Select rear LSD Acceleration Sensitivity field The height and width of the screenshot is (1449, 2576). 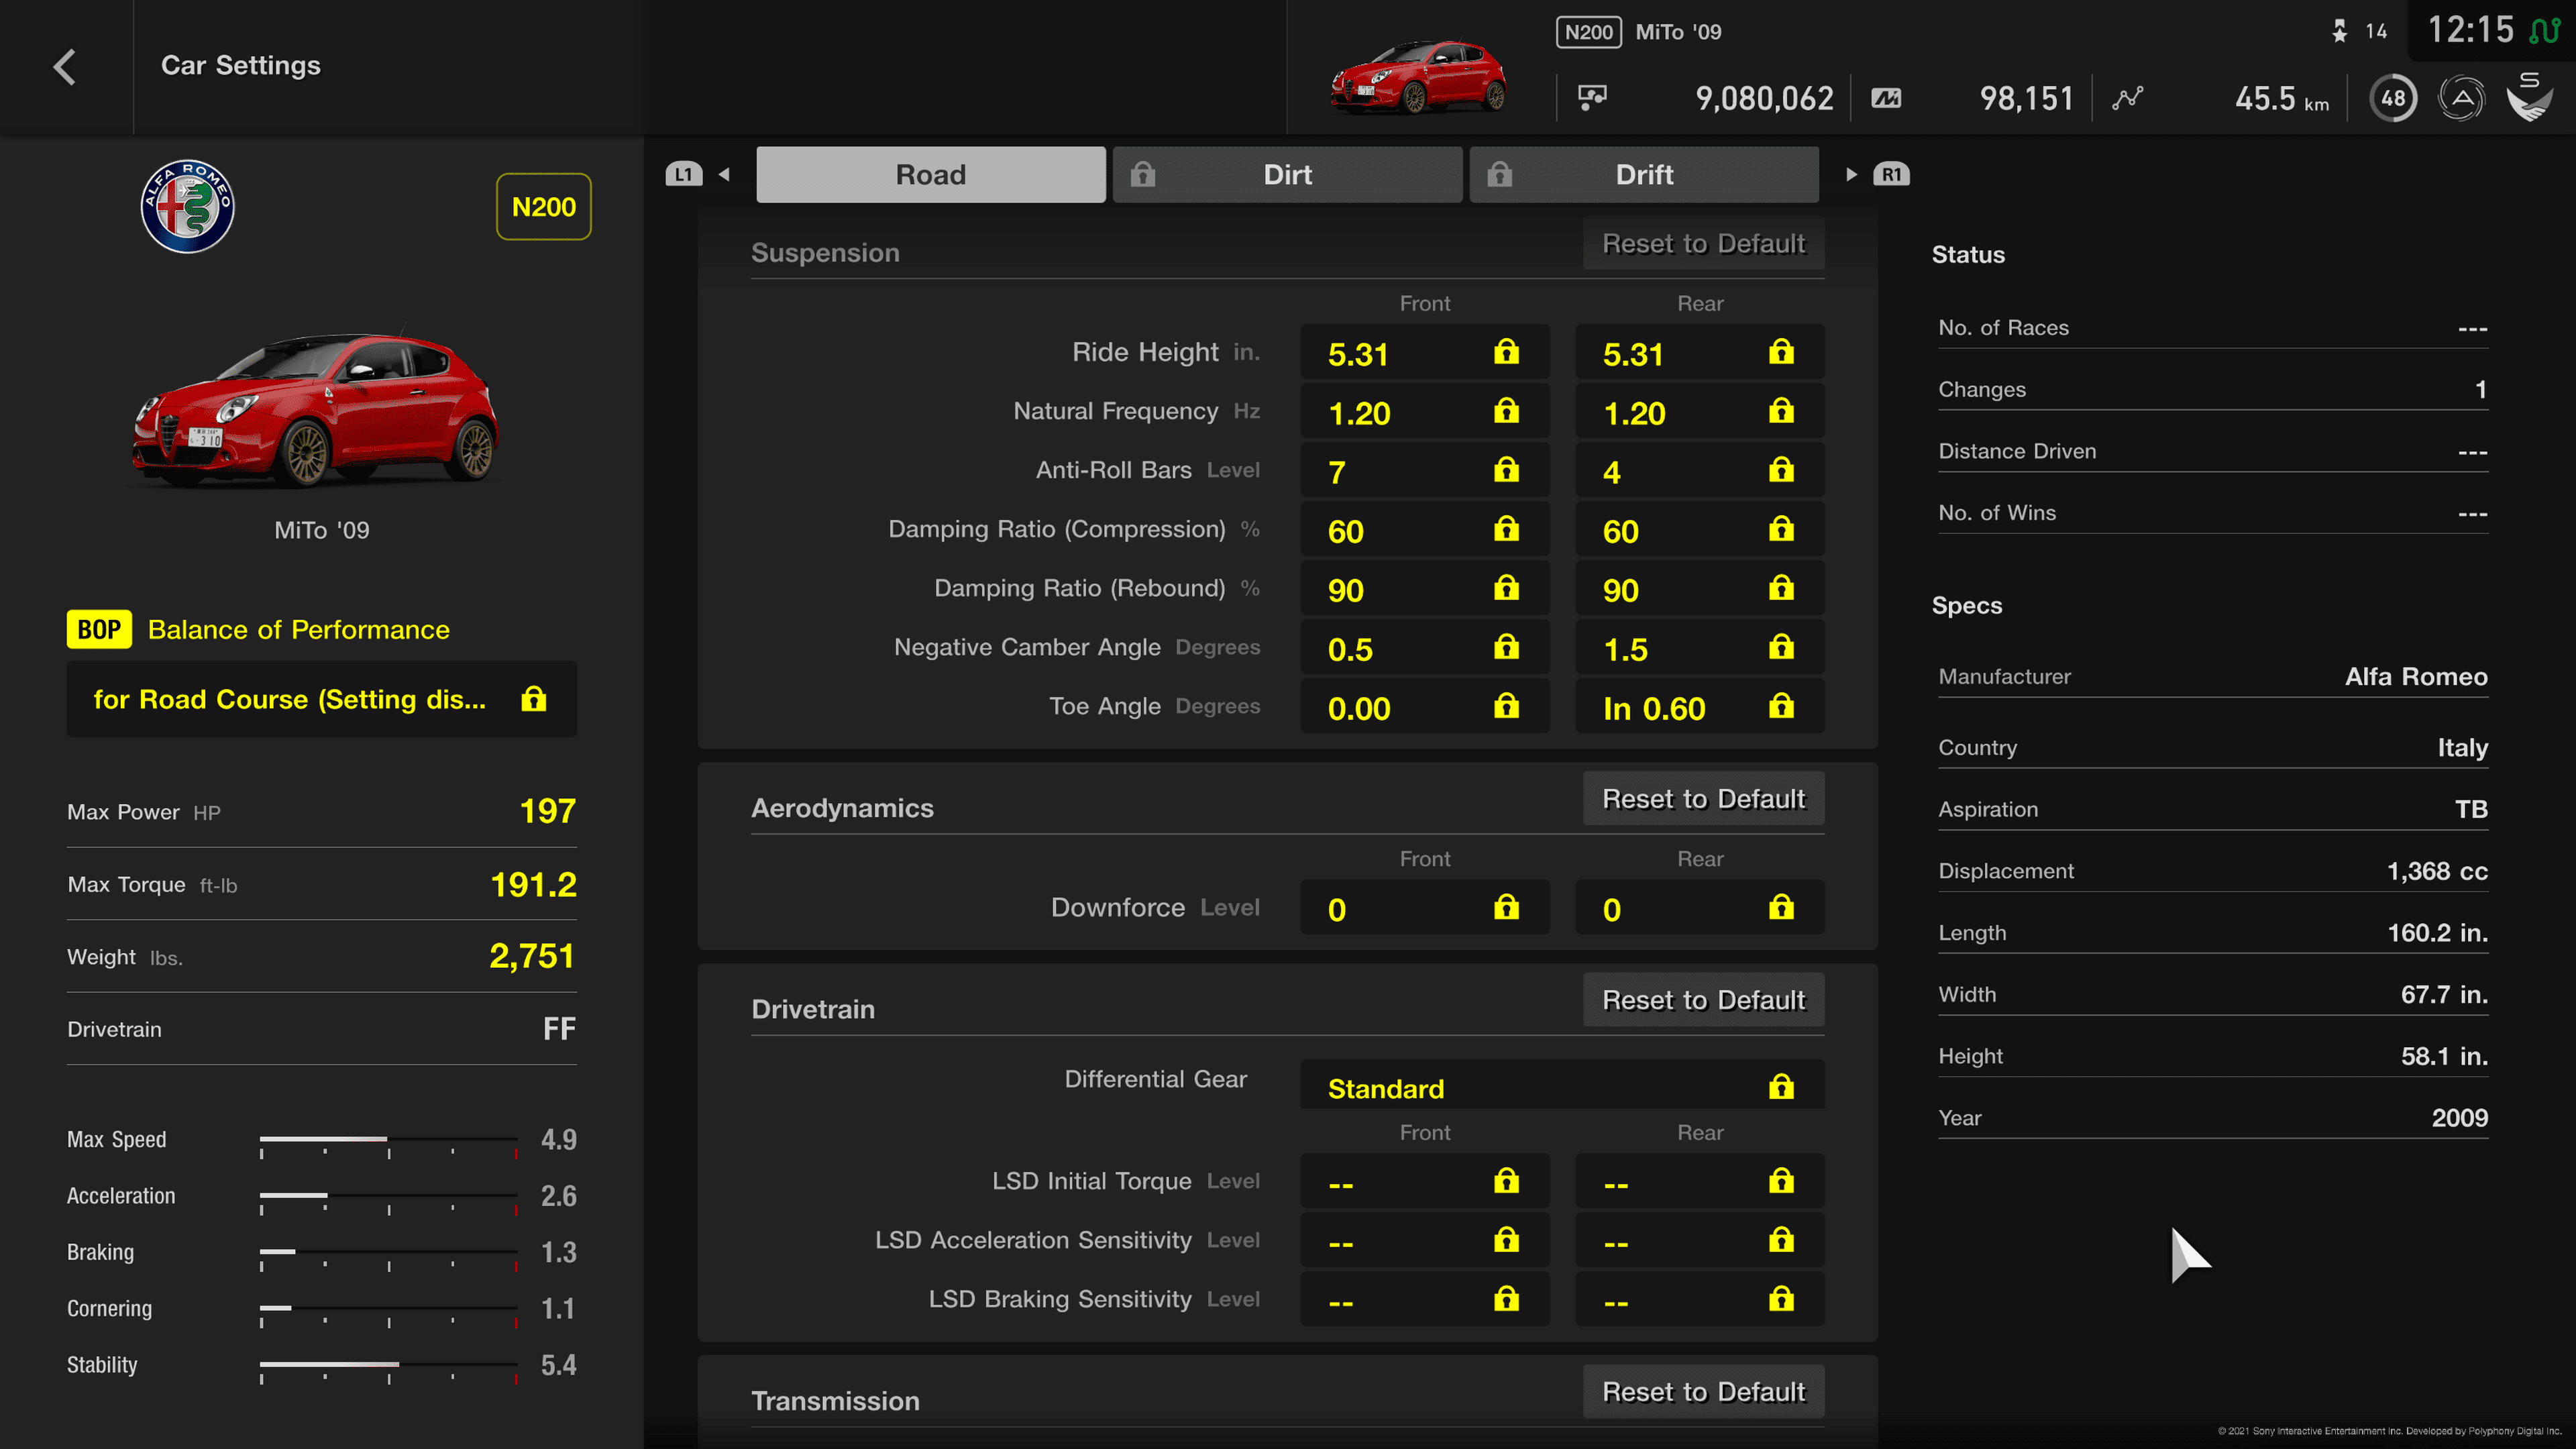[x=1700, y=1240]
